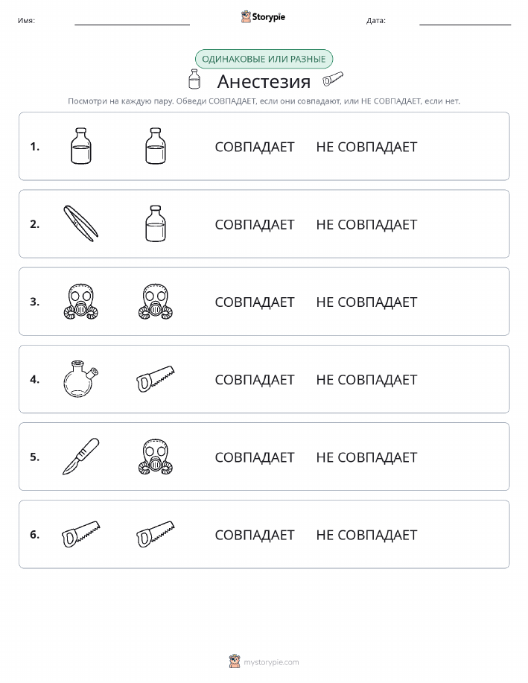Click the left bottle icon in row 1
Image resolution: width=528 pixels, height=683 pixels.
tap(81, 146)
